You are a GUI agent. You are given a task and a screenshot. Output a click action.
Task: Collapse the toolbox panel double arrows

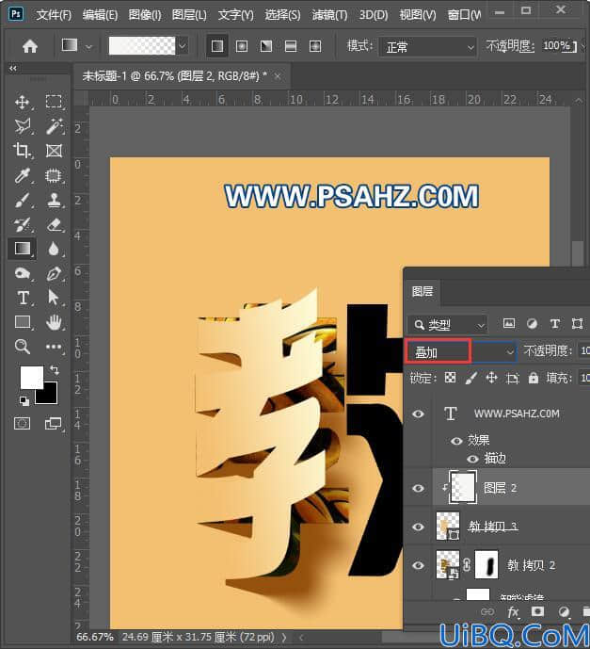click(13, 69)
